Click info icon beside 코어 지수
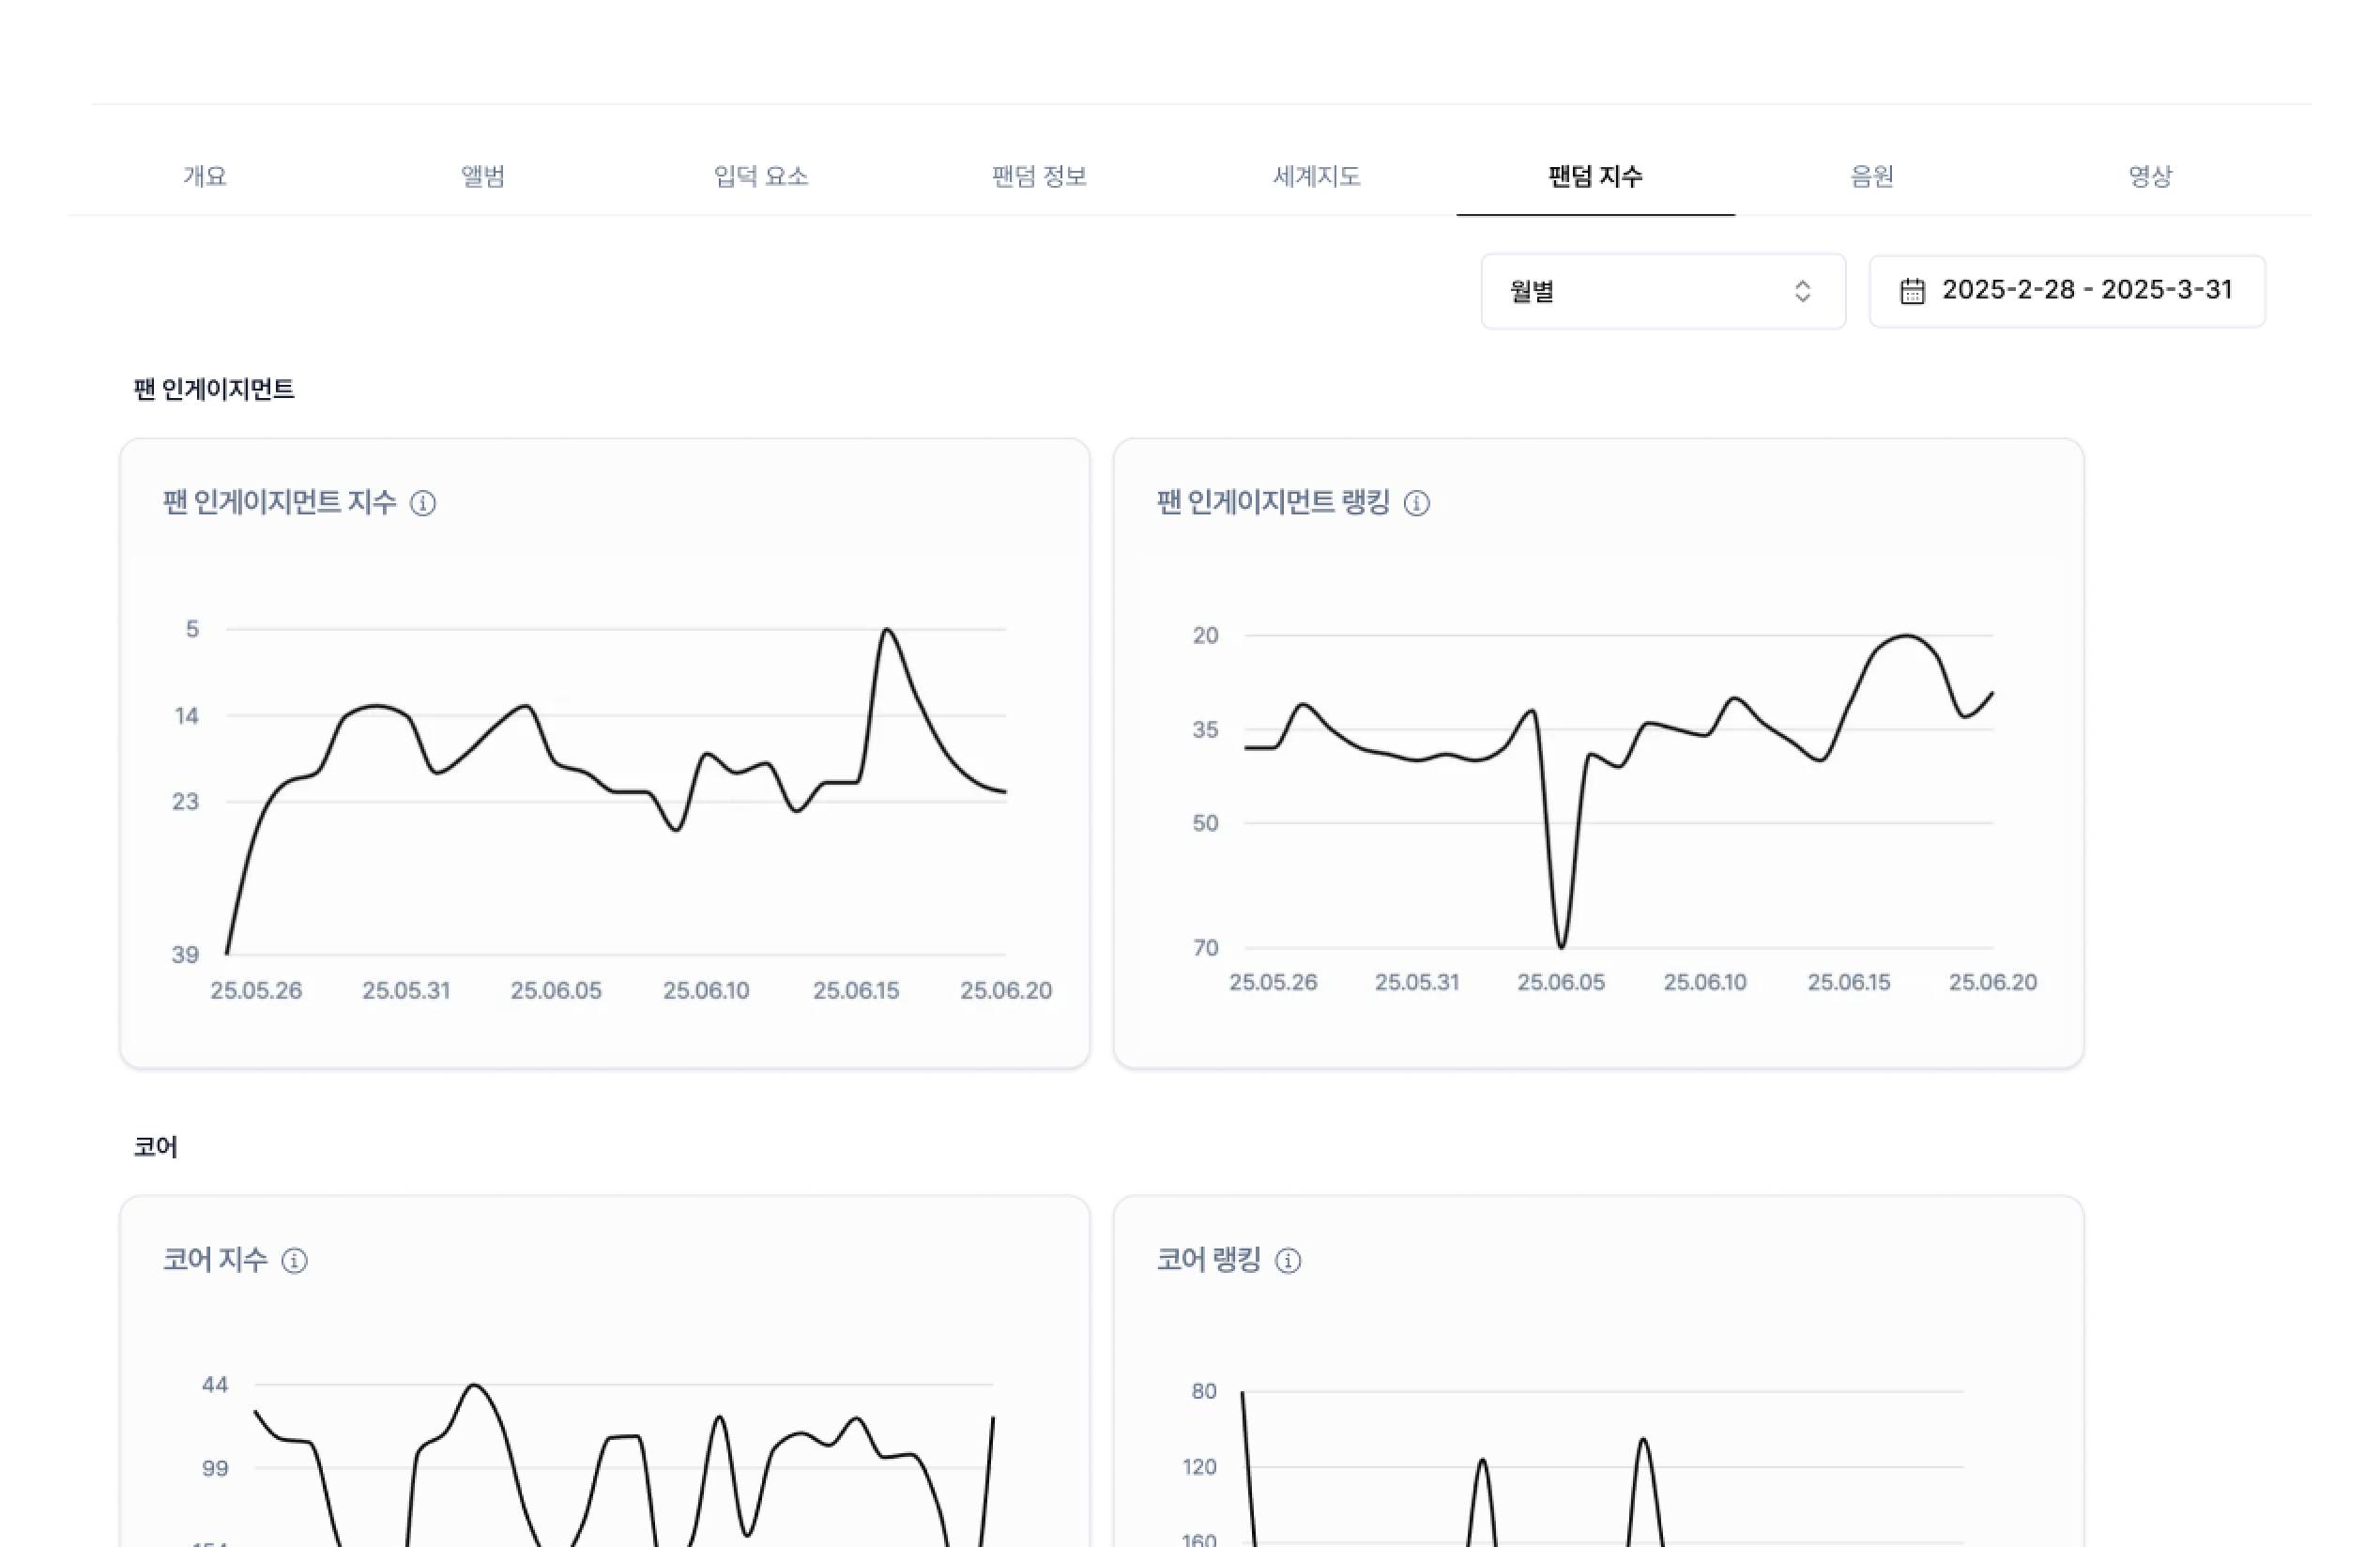 (x=294, y=1260)
